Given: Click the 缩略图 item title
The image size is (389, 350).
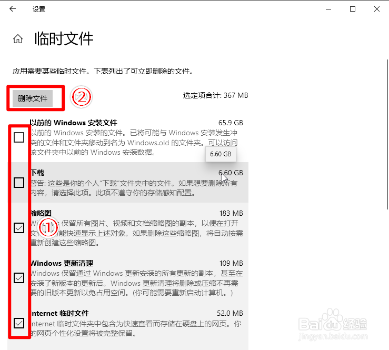Looking at the screenshot, I should [41, 213].
